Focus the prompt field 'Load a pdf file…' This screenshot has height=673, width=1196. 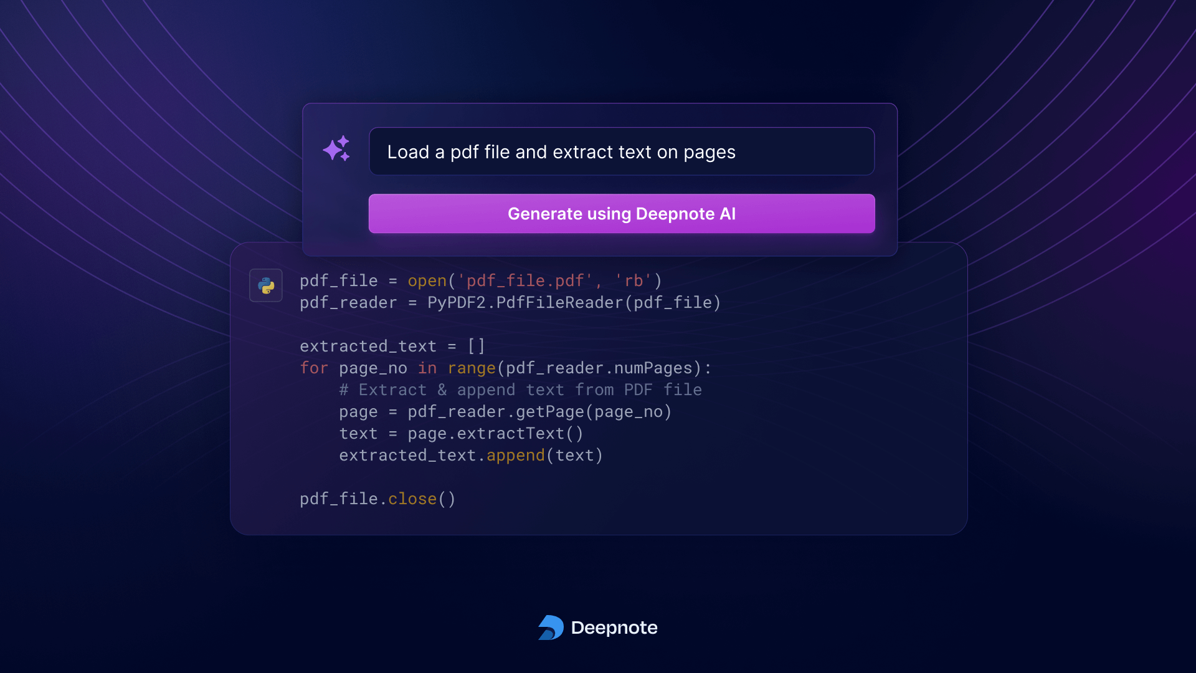pyautogui.click(x=622, y=151)
